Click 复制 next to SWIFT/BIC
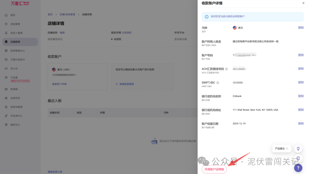Image resolution: width=309 pixels, height=174 pixels. pos(301,82)
